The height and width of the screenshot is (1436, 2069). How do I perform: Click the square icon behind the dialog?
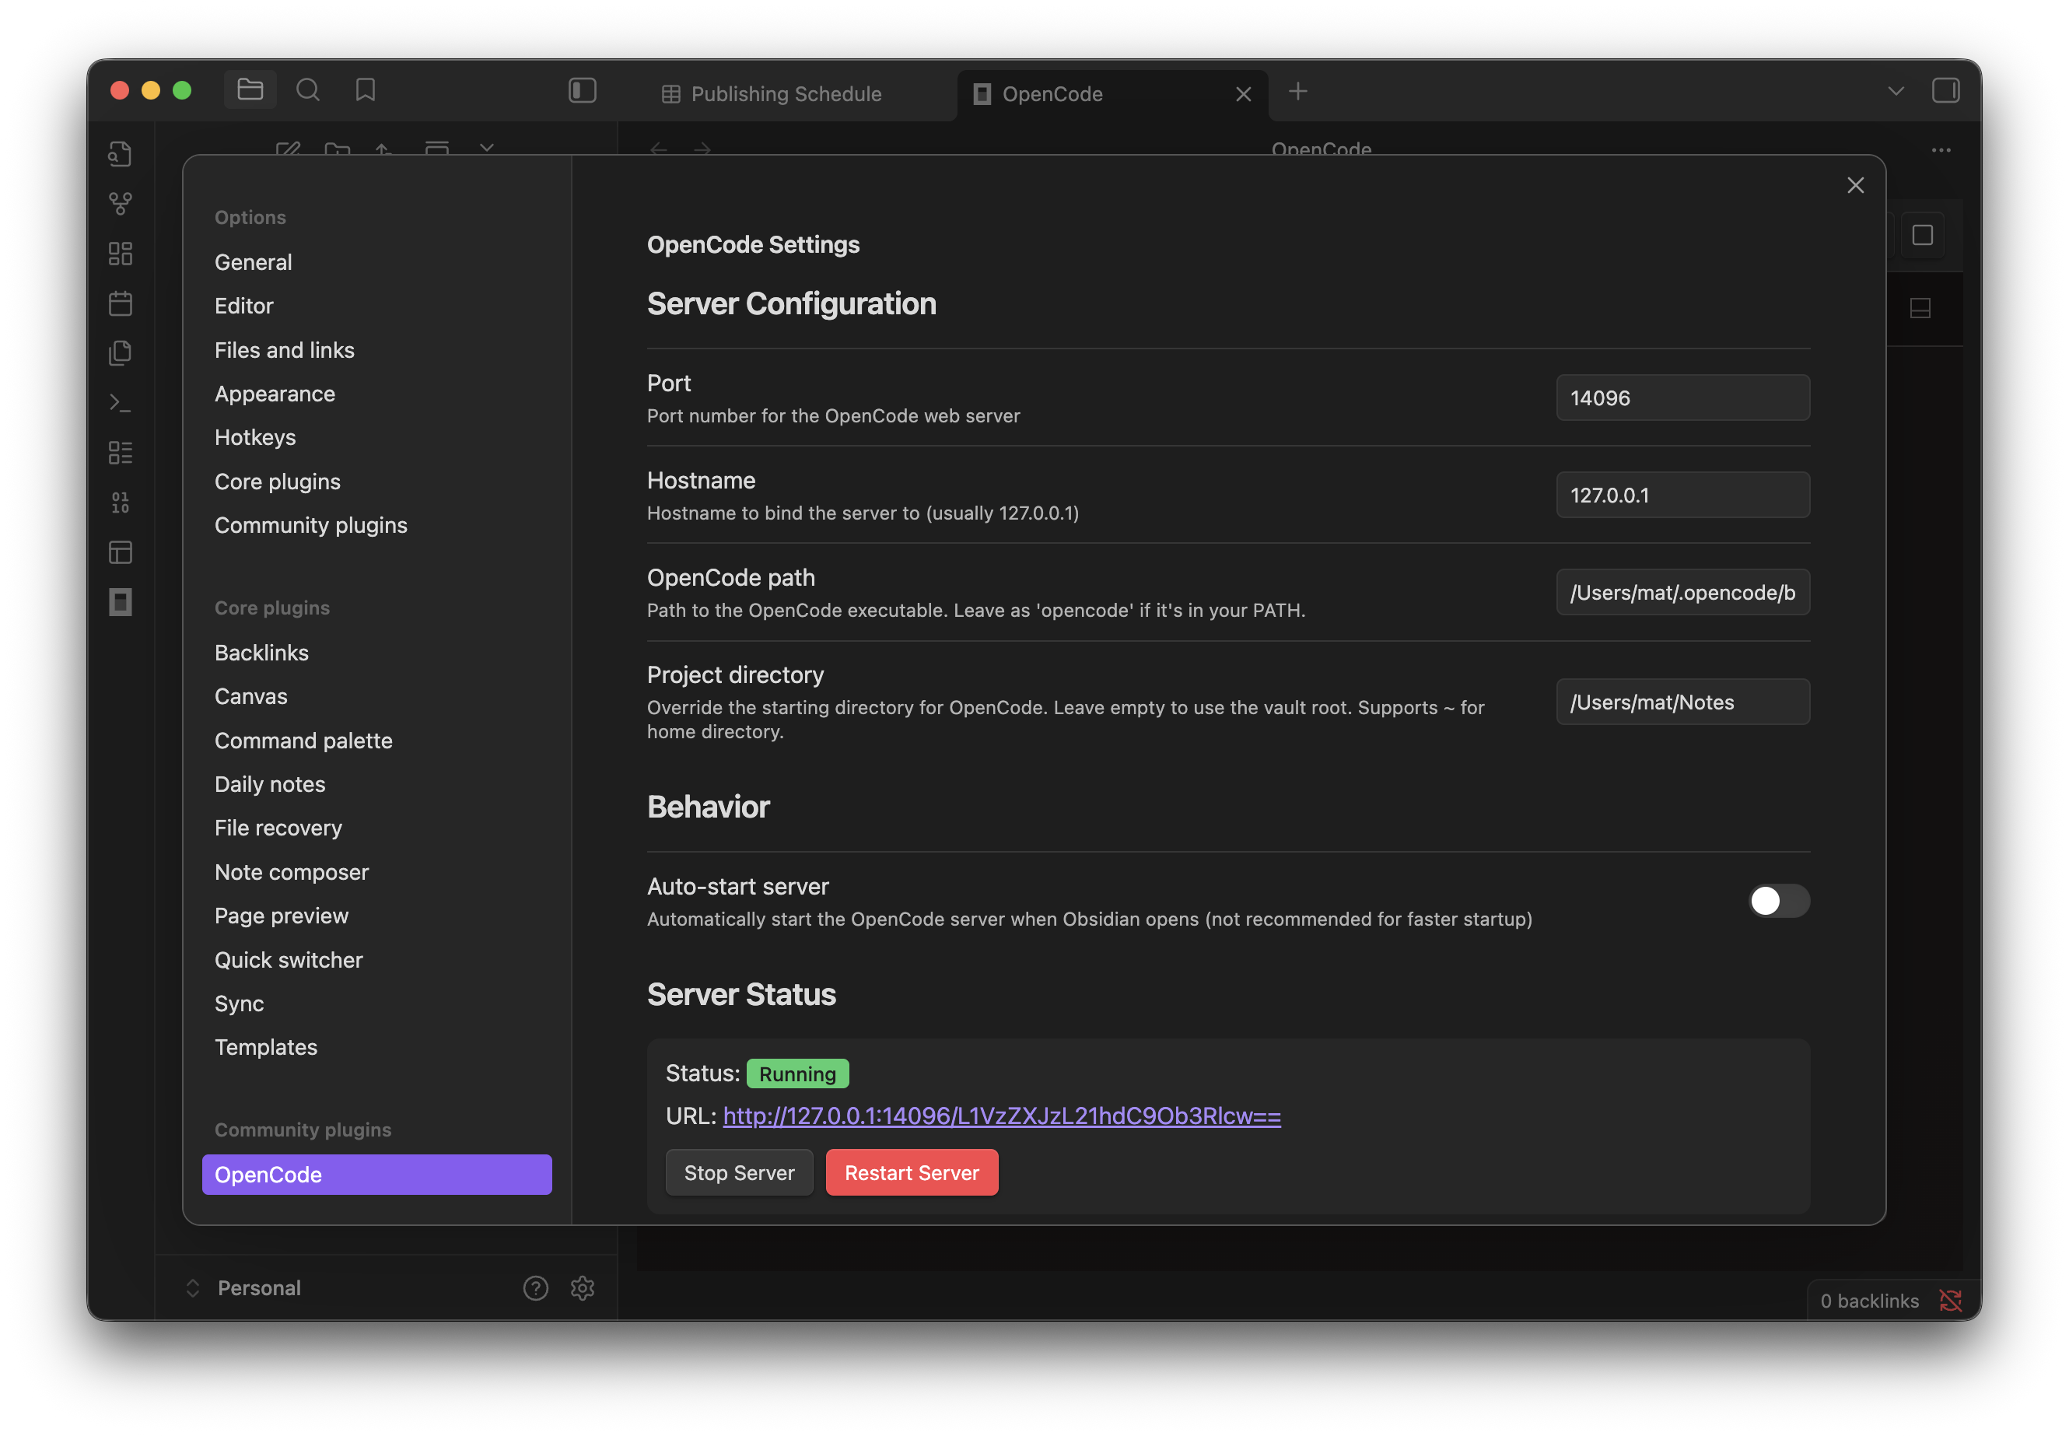pos(1922,235)
